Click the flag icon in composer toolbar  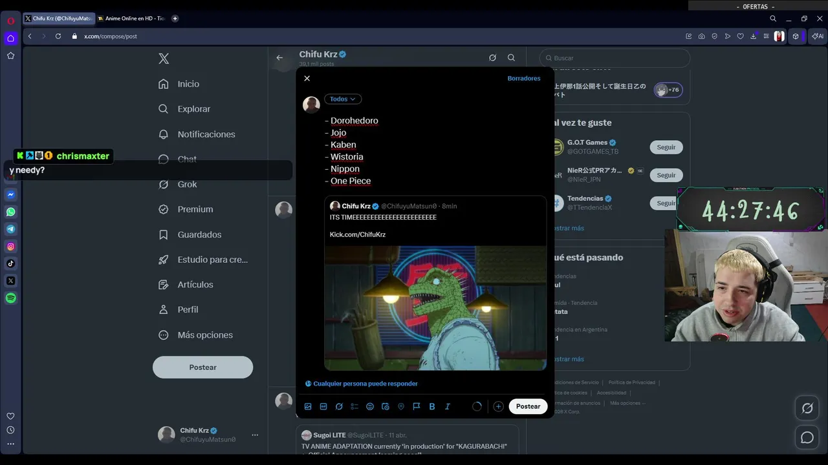pyautogui.click(x=417, y=406)
